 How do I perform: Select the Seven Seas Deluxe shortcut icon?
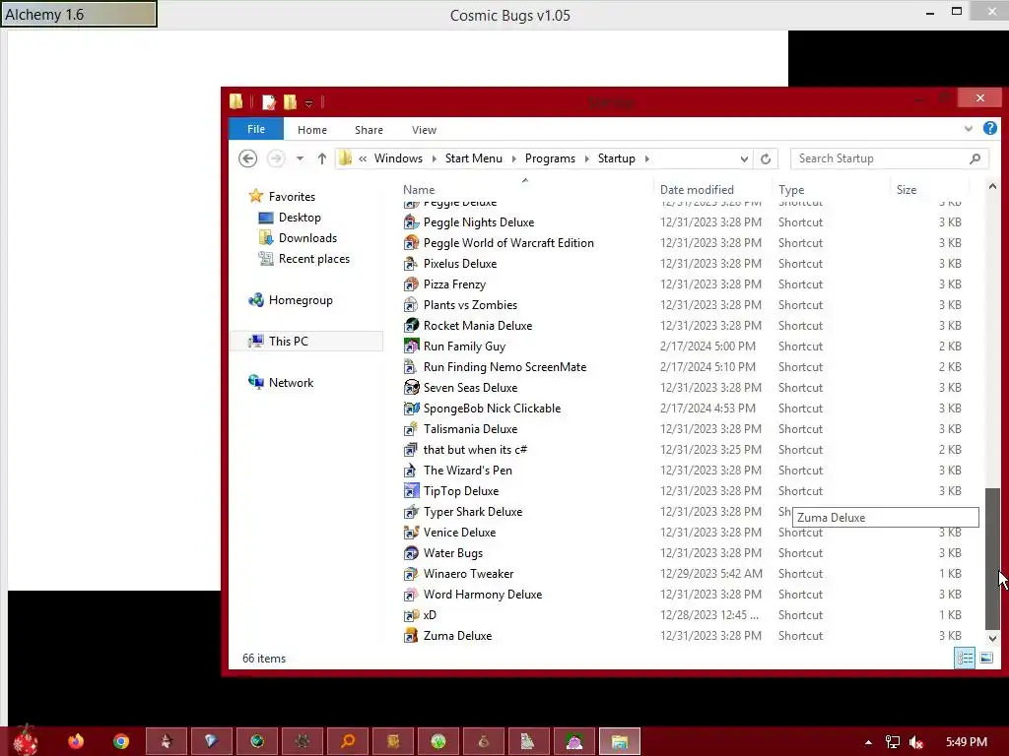411,388
